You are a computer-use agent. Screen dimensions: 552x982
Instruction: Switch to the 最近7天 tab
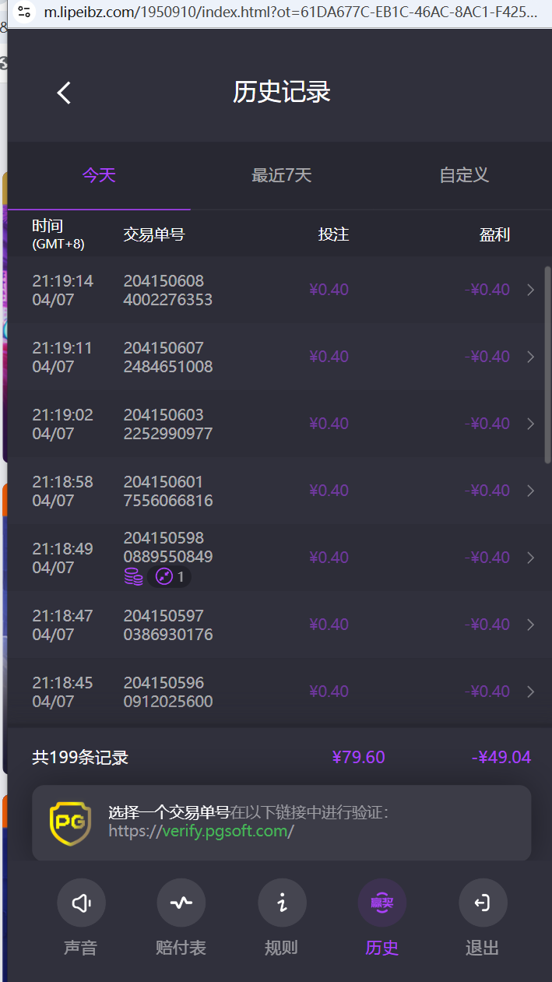point(281,175)
